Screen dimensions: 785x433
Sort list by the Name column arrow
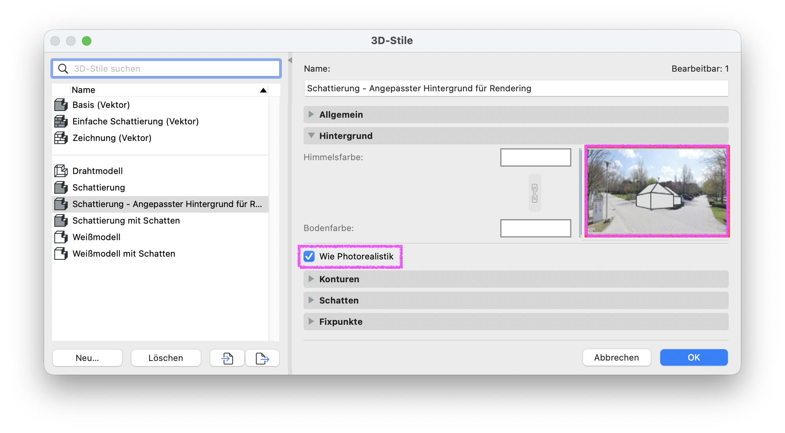point(263,91)
